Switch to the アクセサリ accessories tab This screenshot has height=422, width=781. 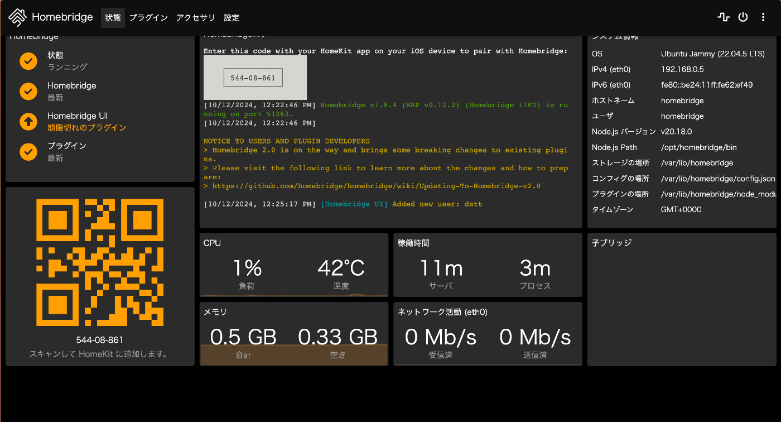click(195, 17)
